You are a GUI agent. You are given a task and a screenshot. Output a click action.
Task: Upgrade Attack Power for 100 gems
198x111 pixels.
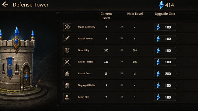coord(165,39)
